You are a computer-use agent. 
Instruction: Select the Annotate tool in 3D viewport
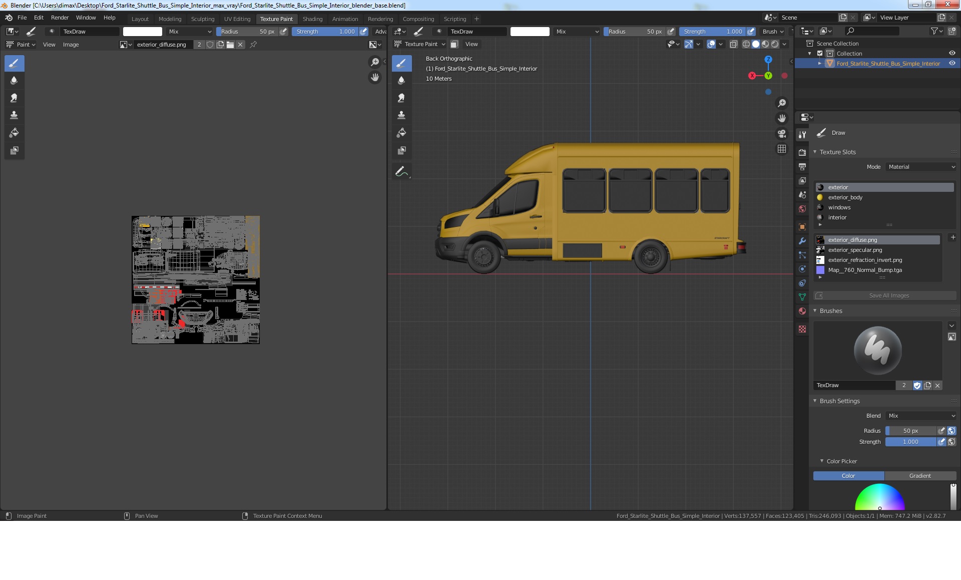click(x=401, y=172)
